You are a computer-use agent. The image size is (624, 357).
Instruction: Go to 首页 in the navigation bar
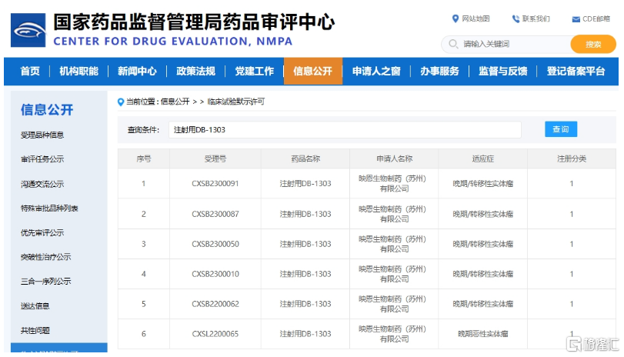pyautogui.click(x=30, y=72)
